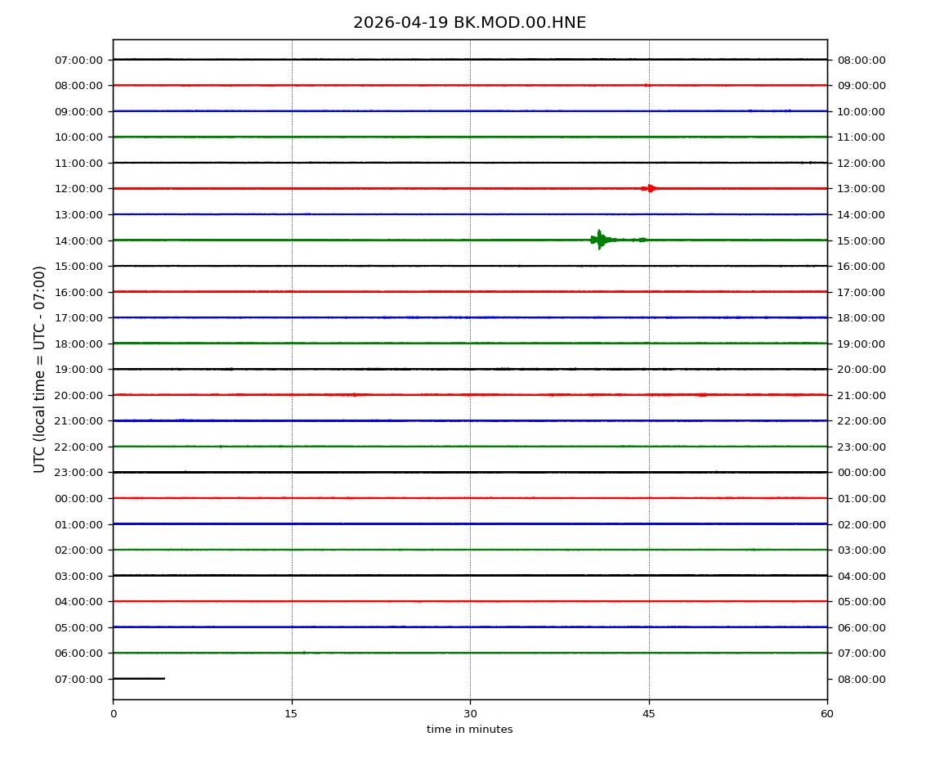Click the 12:00:00 label on the left axis
This screenshot has width=940, height=777.
[x=79, y=189]
